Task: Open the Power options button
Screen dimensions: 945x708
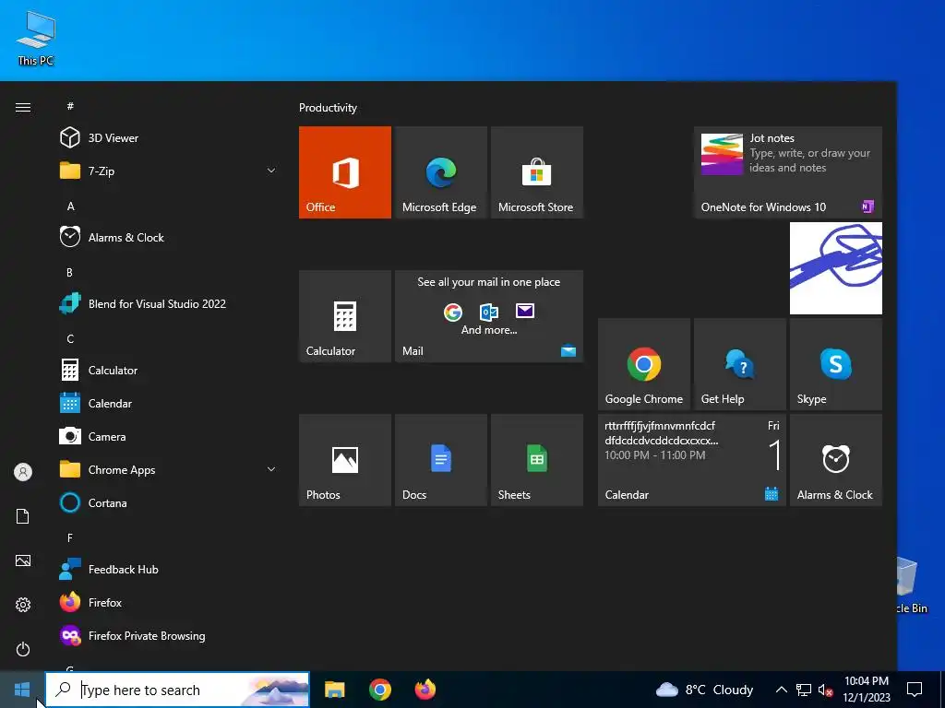Action: [23, 649]
